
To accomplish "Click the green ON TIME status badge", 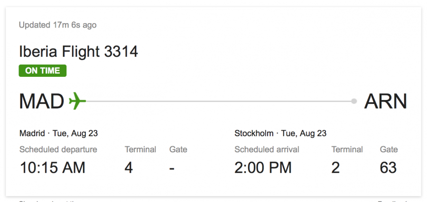I will click(43, 71).
